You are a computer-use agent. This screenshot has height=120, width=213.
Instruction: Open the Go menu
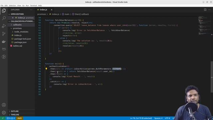pos(23,6)
